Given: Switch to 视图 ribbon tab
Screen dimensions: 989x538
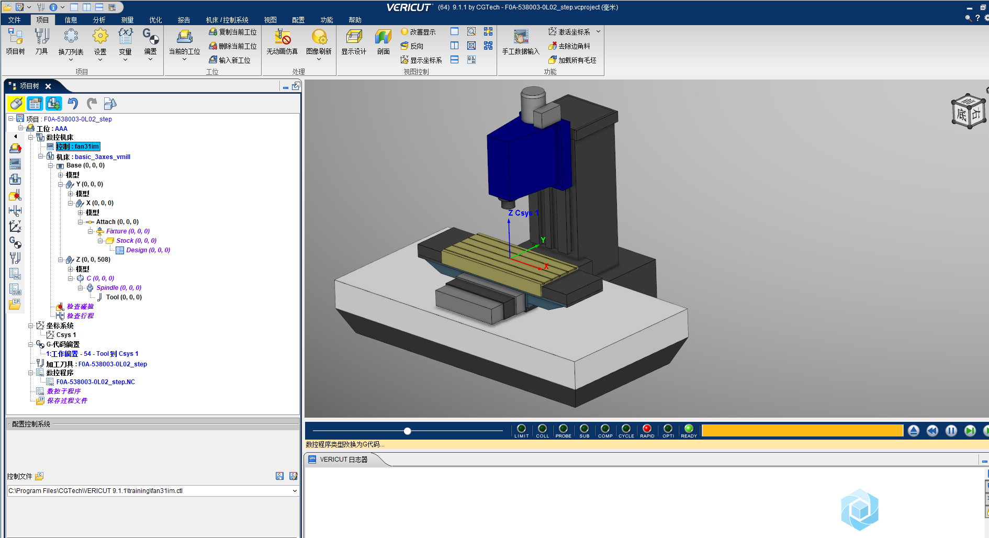Looking at the screenshot, I should [x=270, y=20].
